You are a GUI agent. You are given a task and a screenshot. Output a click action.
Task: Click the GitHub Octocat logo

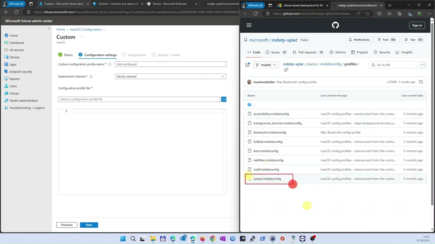pyautogui.click(x=335, y=25)
